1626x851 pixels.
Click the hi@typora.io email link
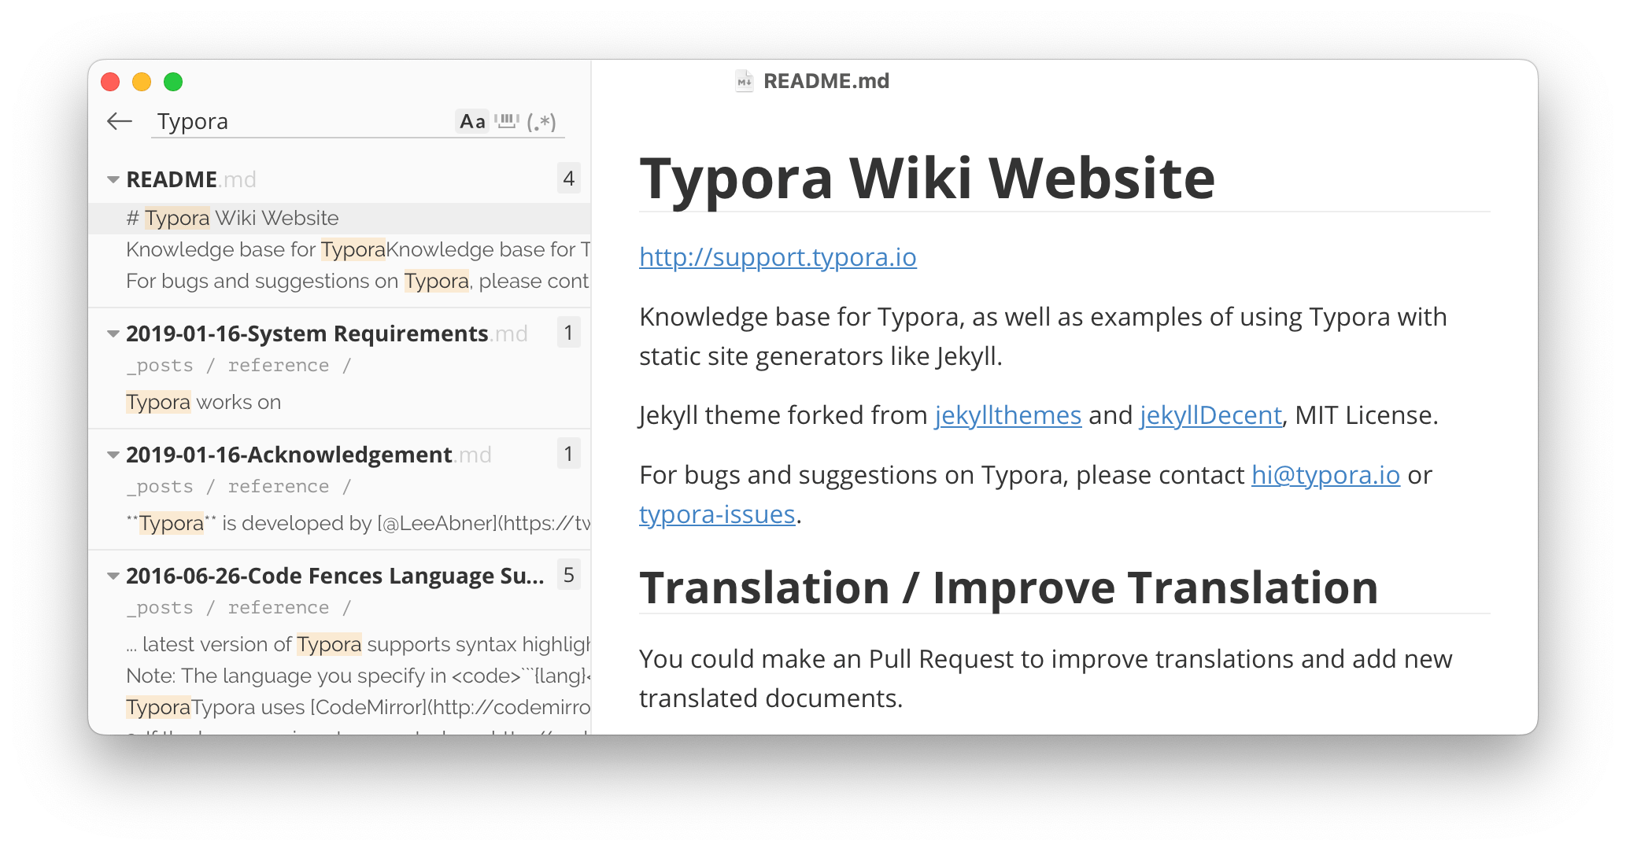1326,475
